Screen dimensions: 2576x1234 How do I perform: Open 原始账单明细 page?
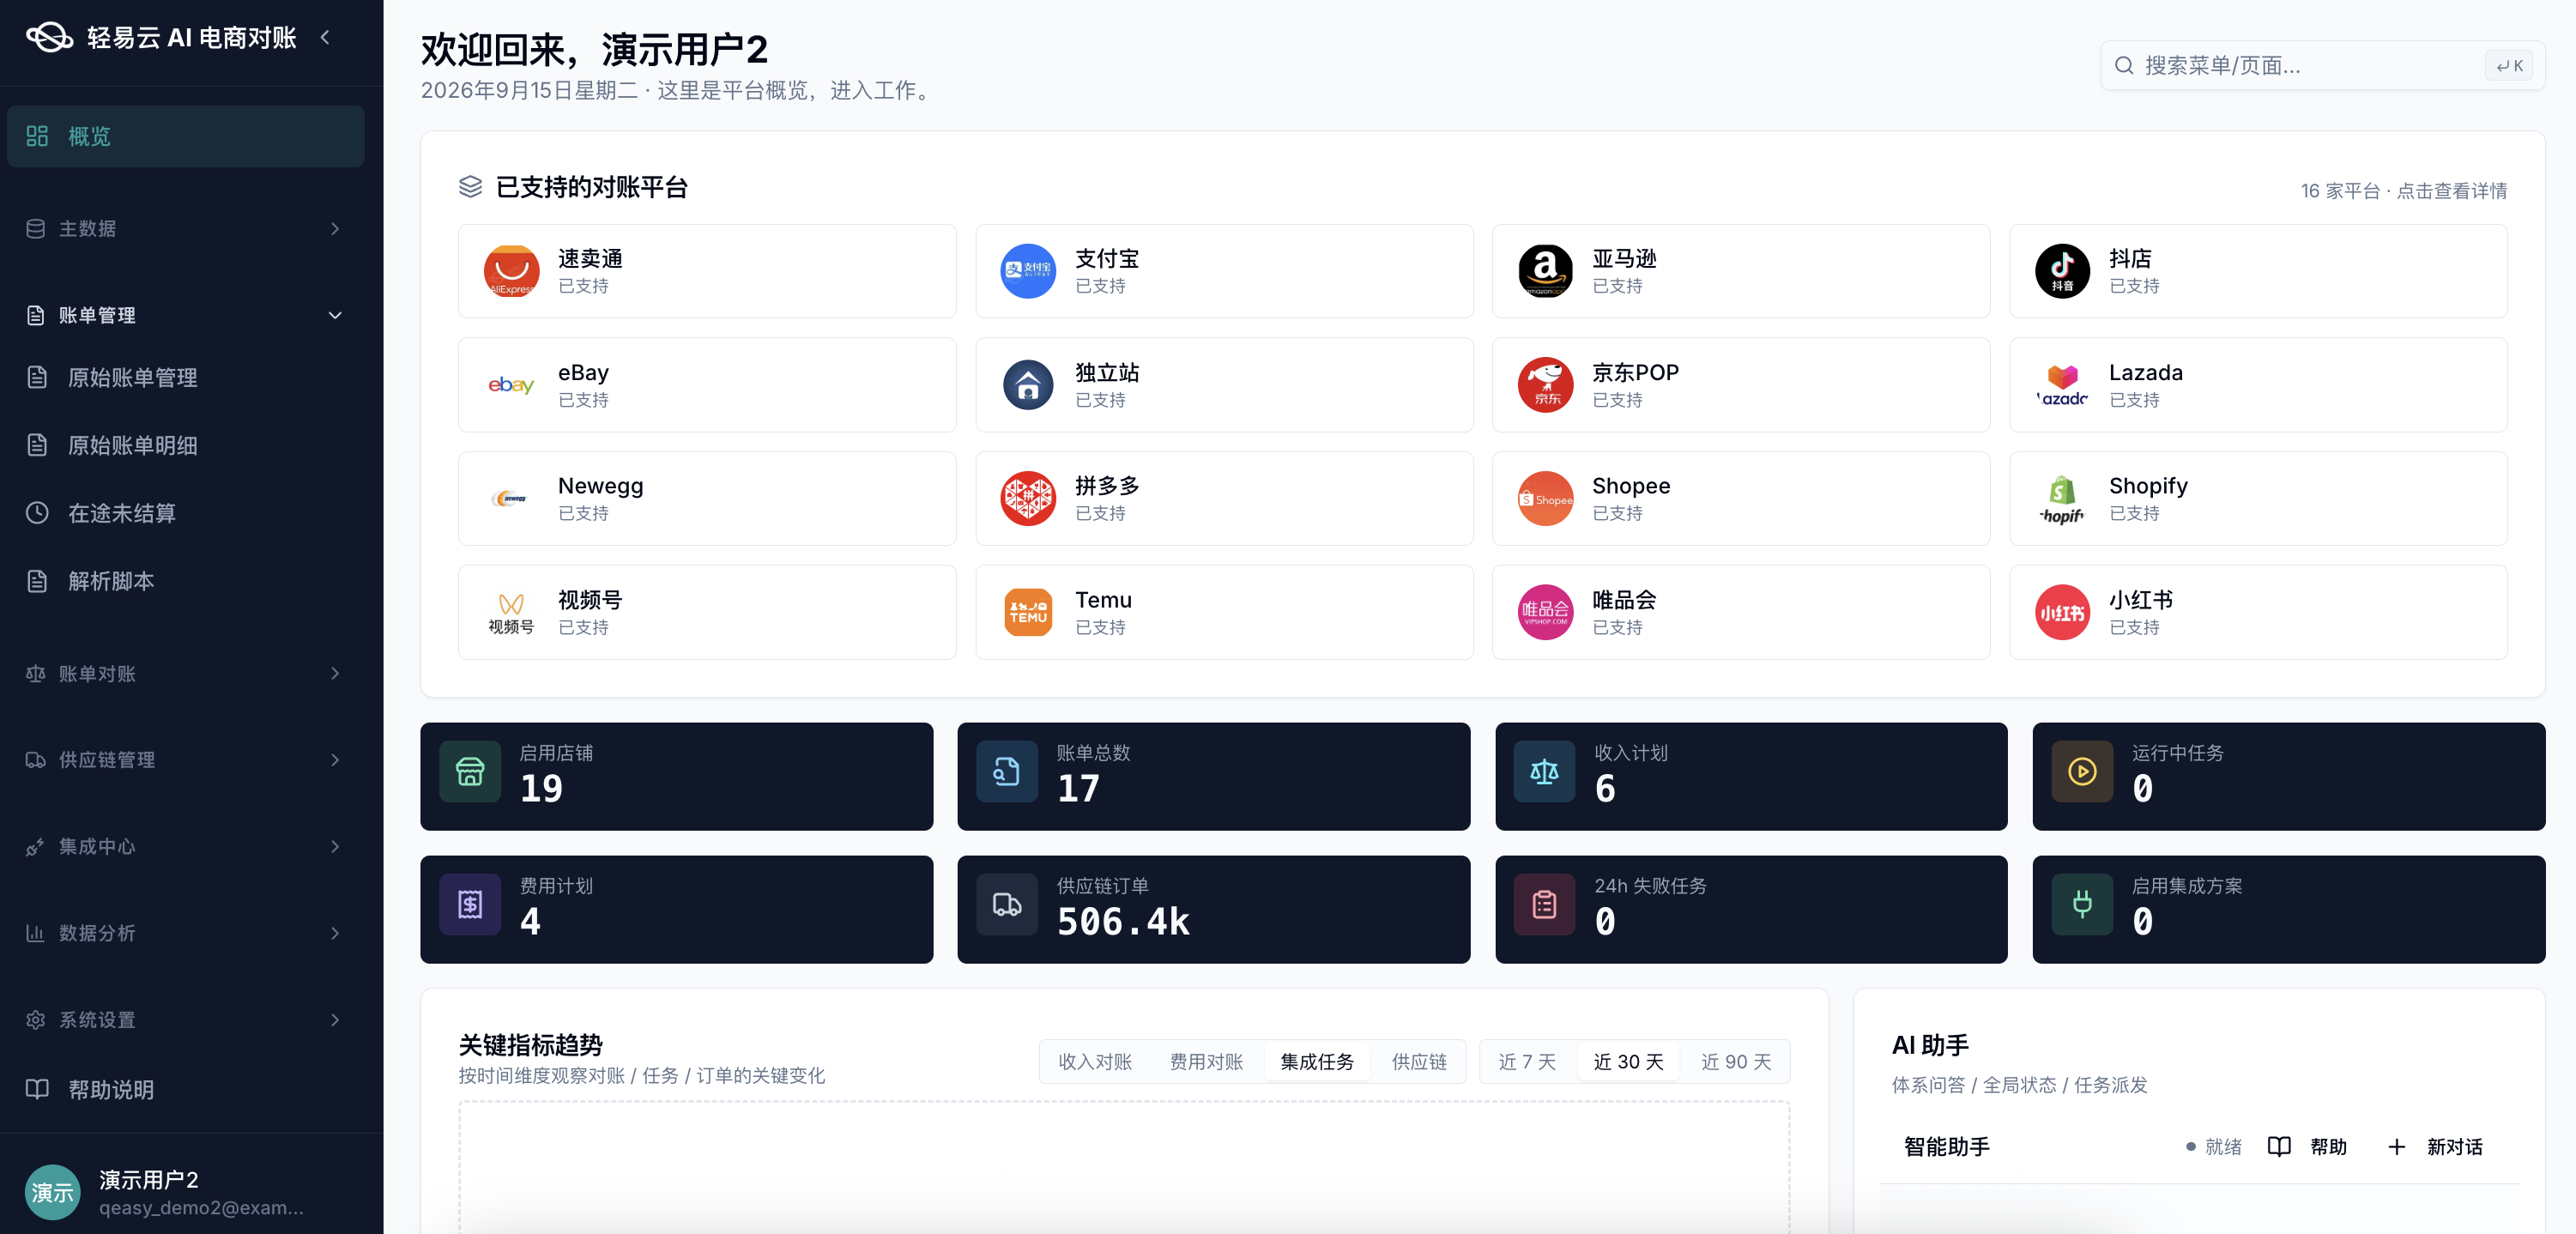coord(185,445)
